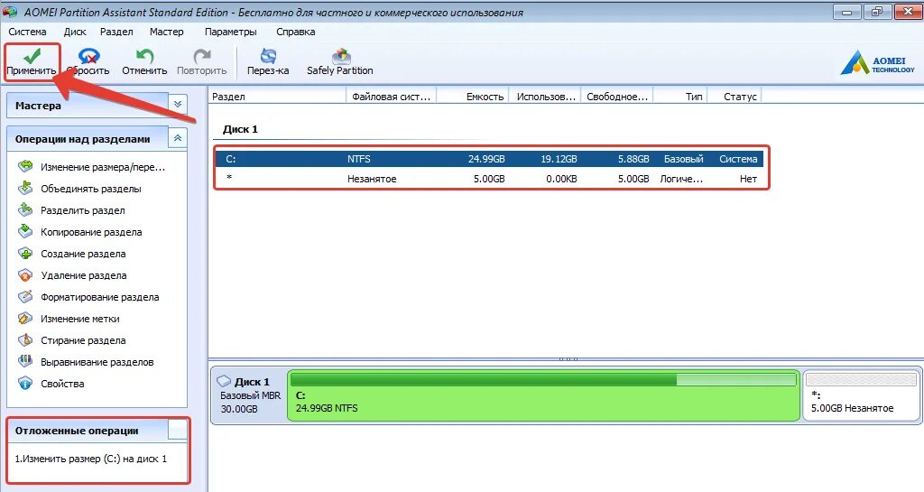Click the Выравнивание разделов icon

click(x=25, y=361)
